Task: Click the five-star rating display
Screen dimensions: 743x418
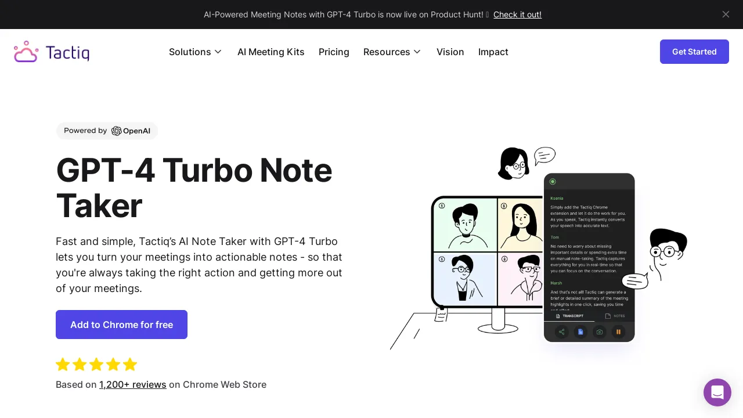Action: pyautogui.click(x=96, y=364)
